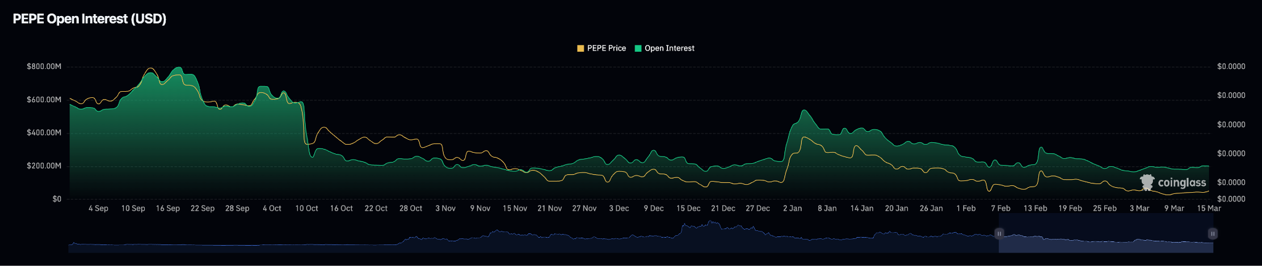Select the 9 Mar date label
This screenshot has height=266, width=1262.
tap(1174, 208)
